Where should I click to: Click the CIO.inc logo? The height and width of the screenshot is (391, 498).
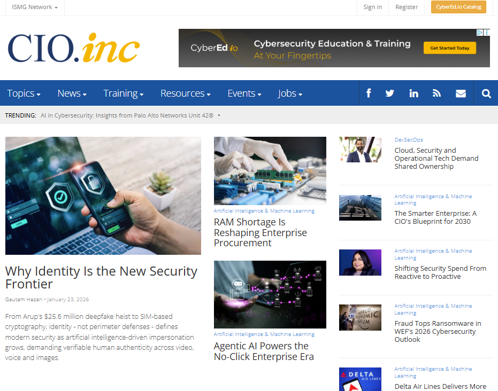coord(74,48)
